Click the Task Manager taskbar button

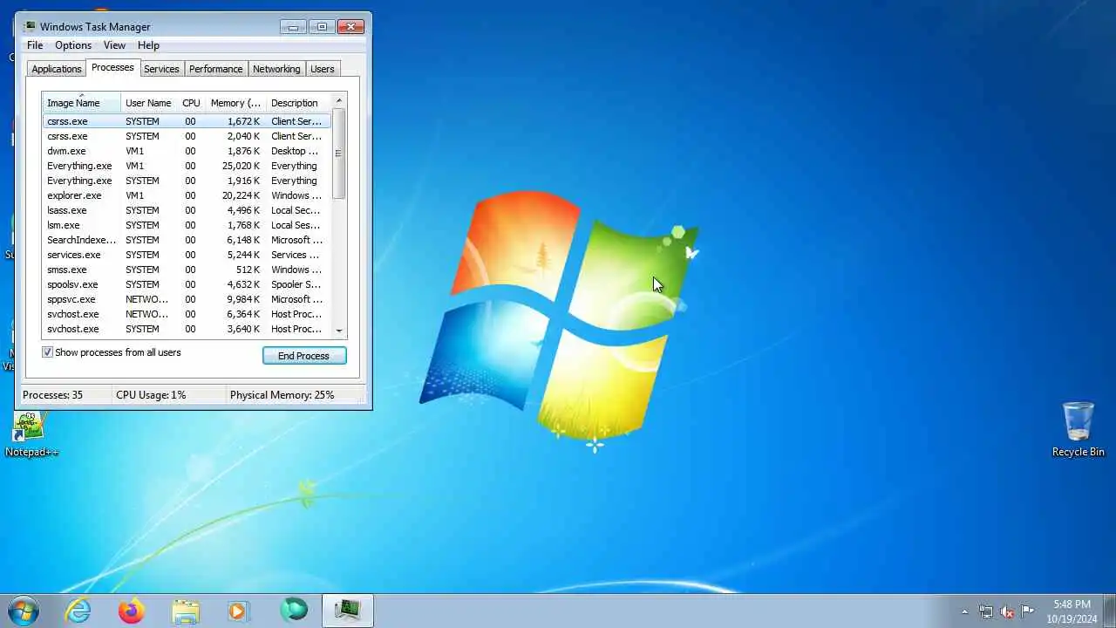348,611
